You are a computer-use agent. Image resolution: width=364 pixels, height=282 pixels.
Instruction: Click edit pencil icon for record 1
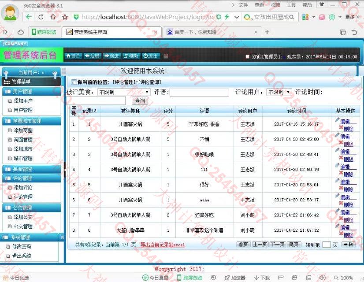click(337, 120)
